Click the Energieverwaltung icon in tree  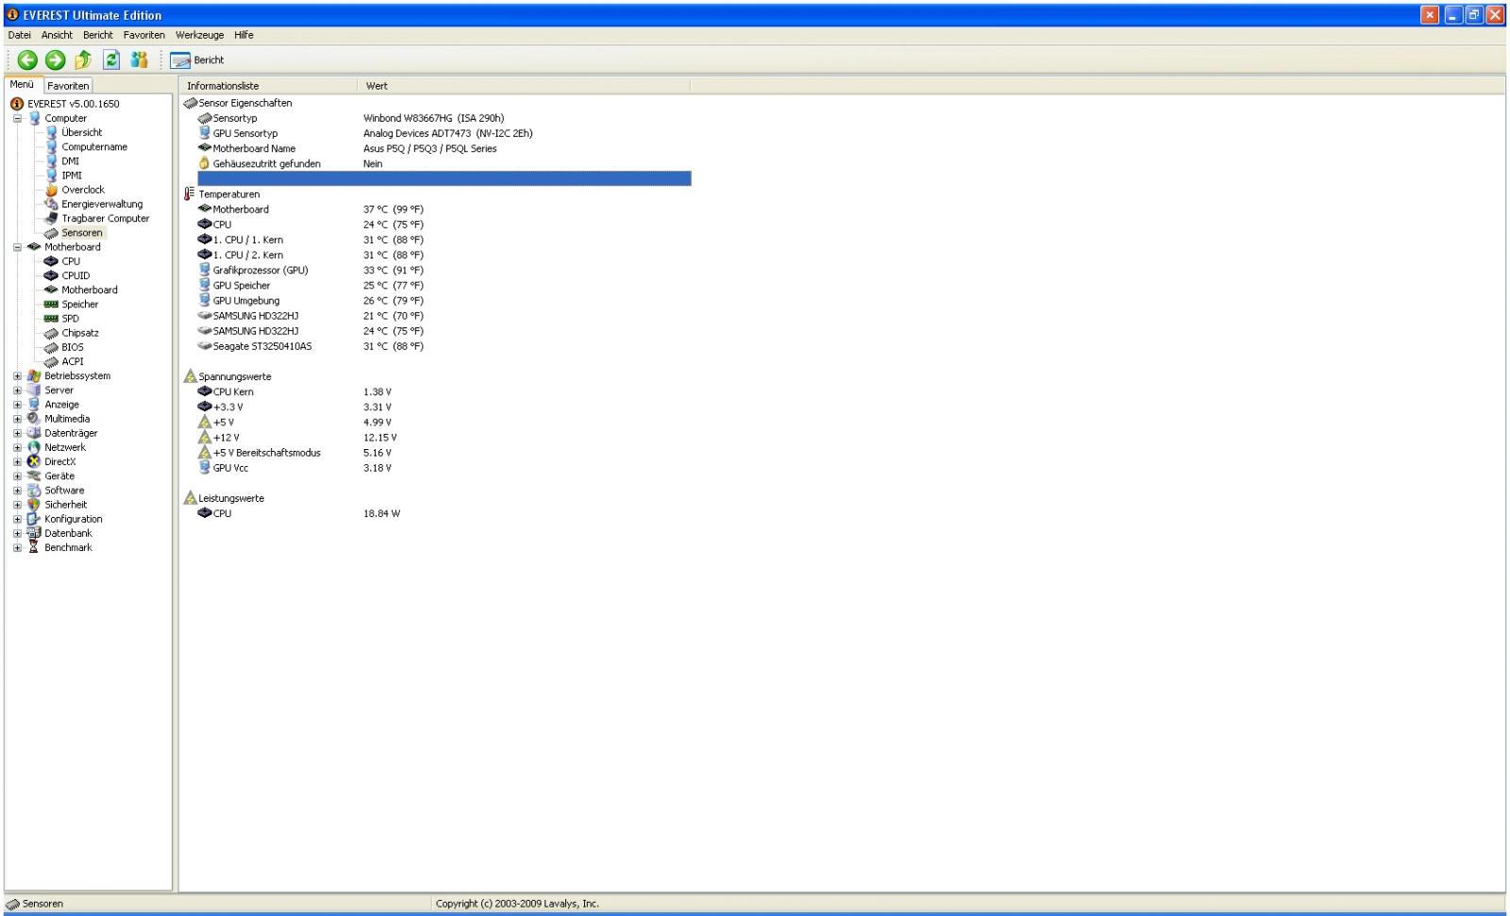(x=51, y=204)
